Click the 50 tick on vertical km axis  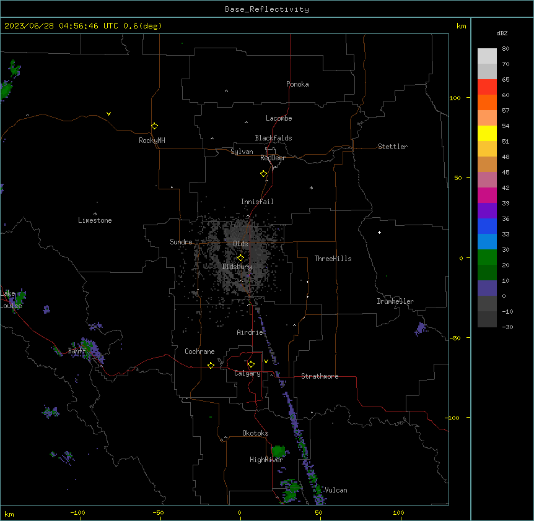click(458, 178)
